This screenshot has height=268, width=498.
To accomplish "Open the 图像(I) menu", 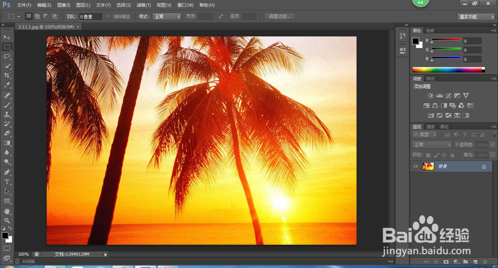I will coord(64,5).
